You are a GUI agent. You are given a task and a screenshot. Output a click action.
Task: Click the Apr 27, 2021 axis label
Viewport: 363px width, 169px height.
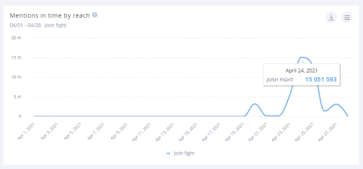[327, 132]
